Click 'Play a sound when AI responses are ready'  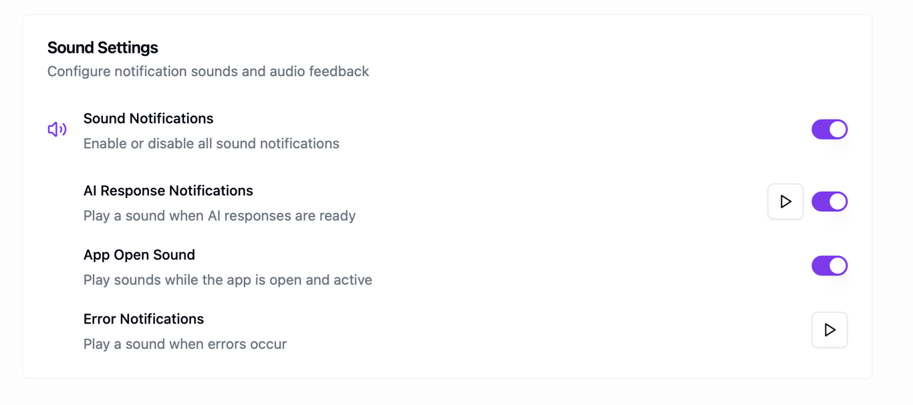(219, 216)
